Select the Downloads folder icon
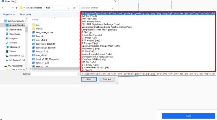Screen dimensions: 217x120 tap(6, 34)
